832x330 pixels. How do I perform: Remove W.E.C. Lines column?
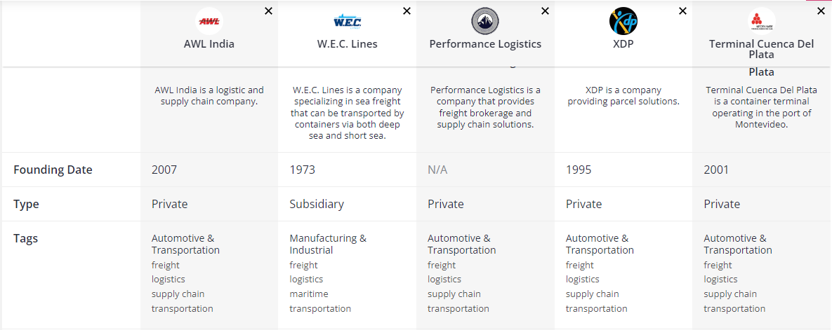coord(407,11)
